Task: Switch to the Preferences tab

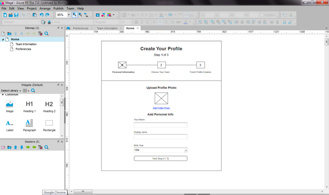Action: (81, 28)
